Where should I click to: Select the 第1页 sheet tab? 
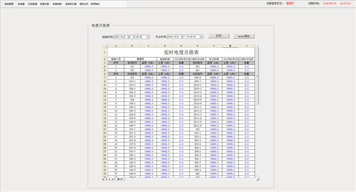click(120, 179)
